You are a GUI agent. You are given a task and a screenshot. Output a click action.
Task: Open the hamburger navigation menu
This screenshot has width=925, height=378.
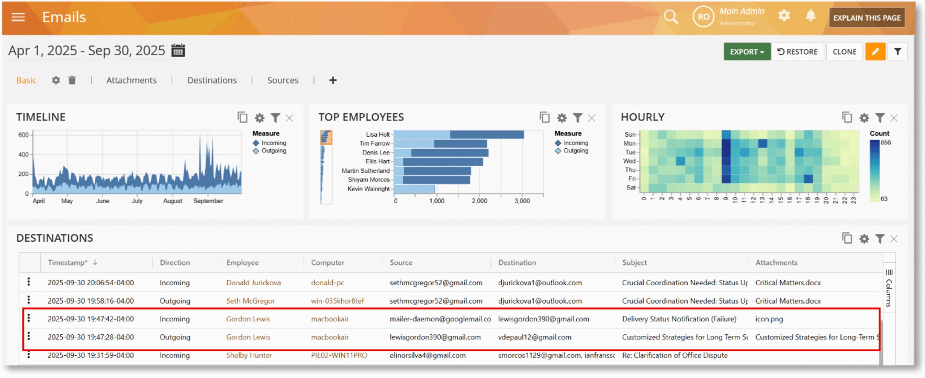18,17
